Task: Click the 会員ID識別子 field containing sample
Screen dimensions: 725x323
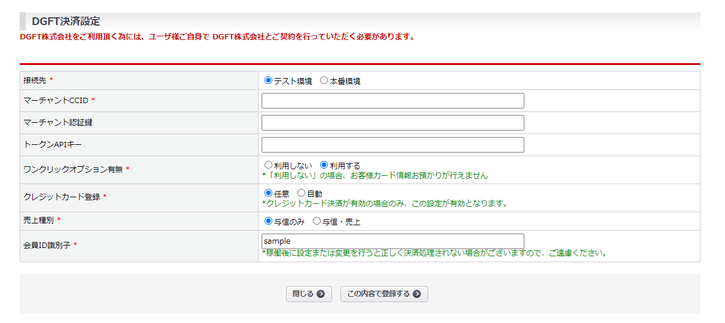Action: point(392,241)
